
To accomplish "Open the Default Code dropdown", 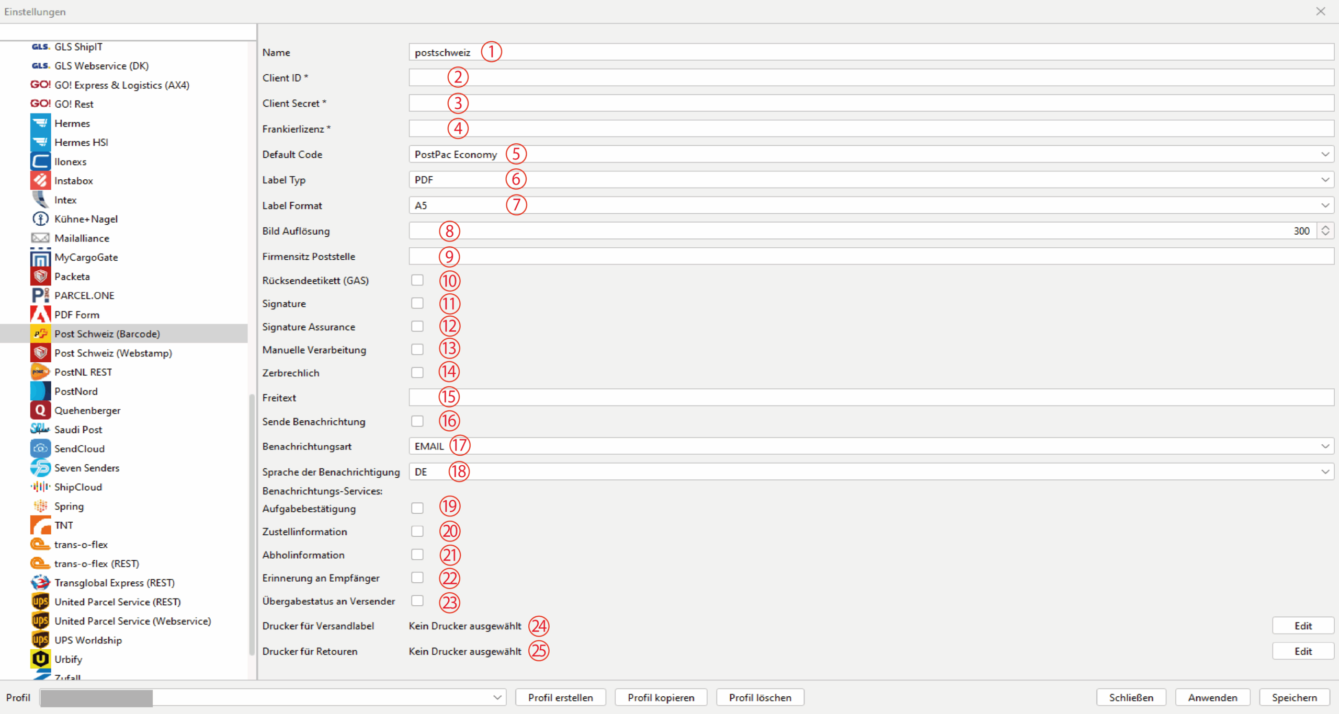I will click(x=871, y=154).
